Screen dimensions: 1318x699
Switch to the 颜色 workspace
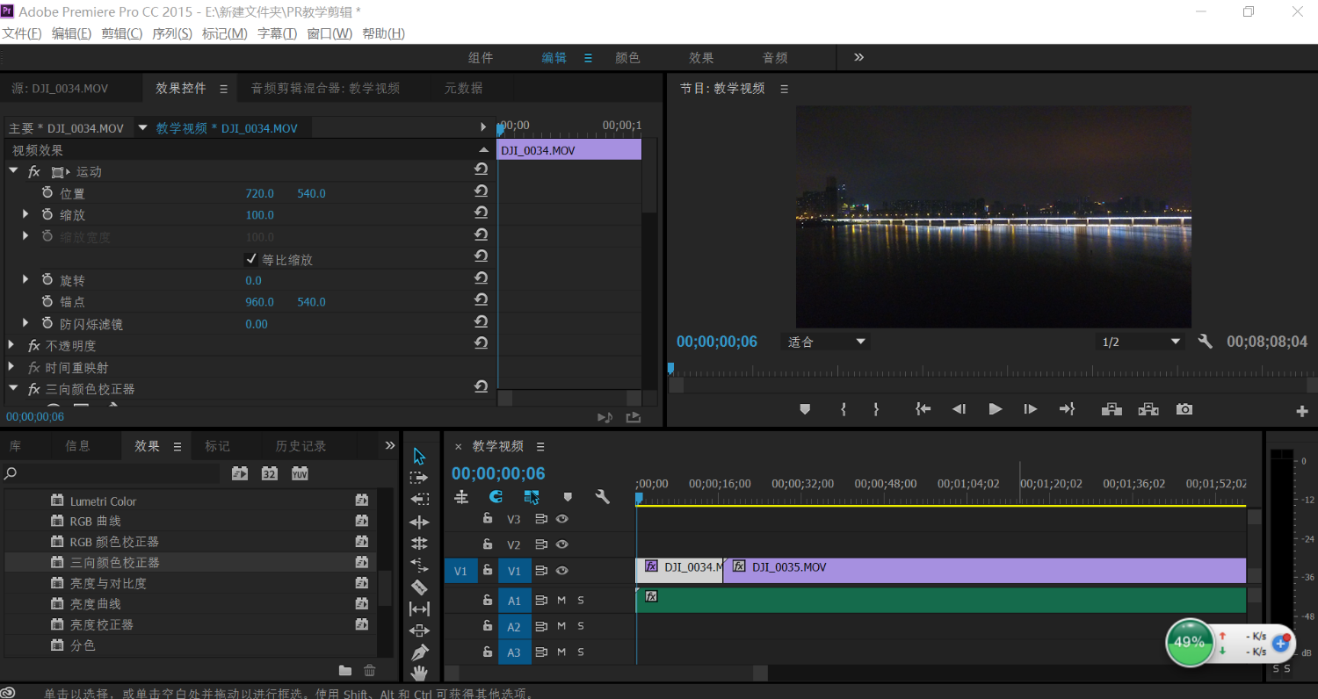pos(627,58)
